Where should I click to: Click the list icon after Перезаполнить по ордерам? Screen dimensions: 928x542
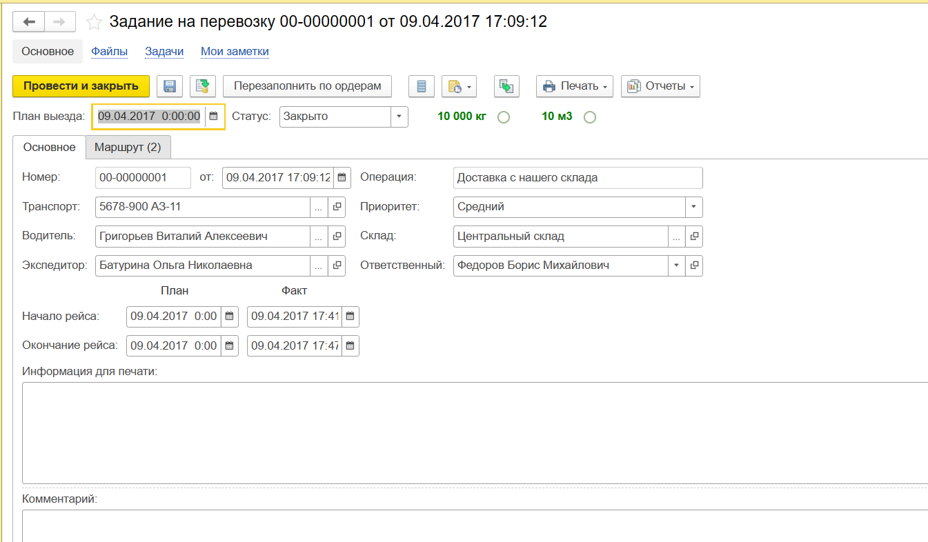tap(422, 86)
